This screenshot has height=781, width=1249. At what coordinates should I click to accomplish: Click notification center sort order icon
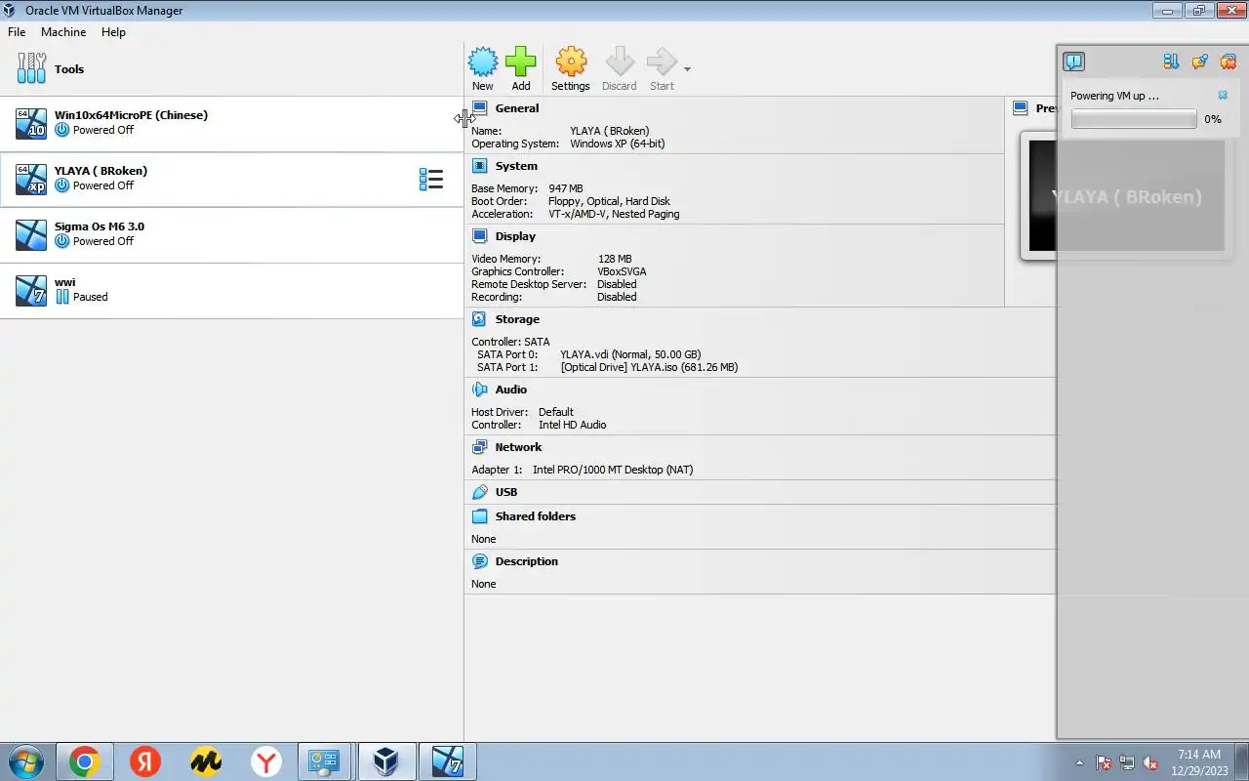coord(1171,62)
